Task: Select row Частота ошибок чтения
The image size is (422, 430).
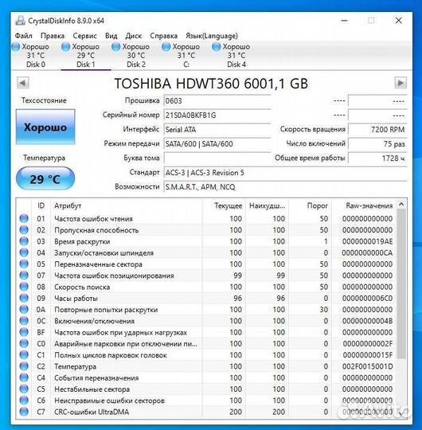Action: 206,218
